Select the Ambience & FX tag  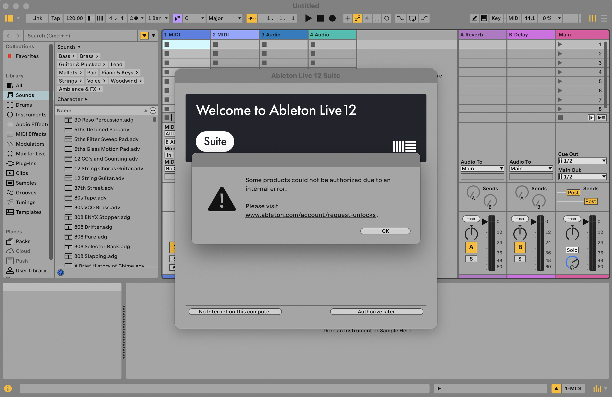[x=80, y=89]
